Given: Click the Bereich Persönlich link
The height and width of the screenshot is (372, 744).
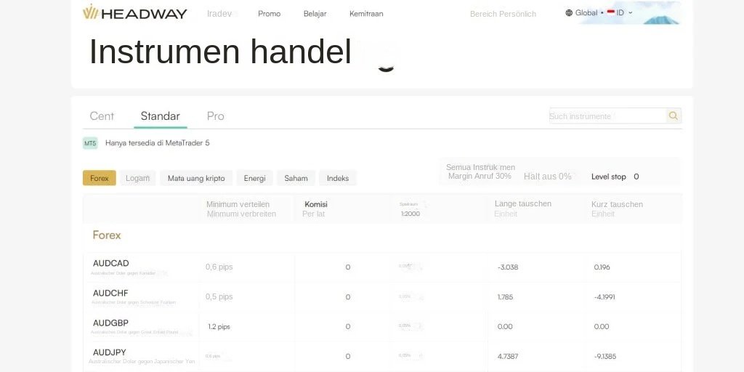Looking at the screenshot, I should (503, 15).
